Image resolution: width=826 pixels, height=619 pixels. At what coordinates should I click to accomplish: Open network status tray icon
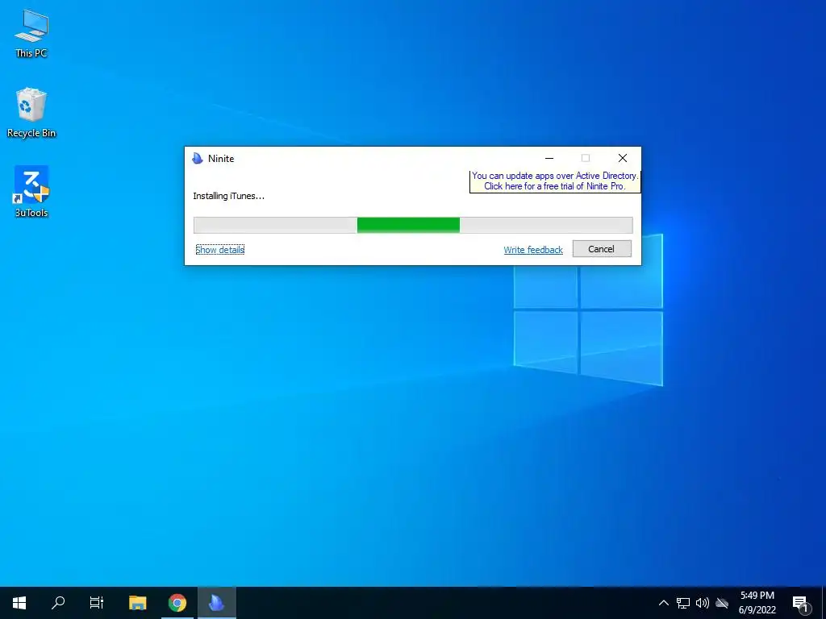pos(683,603)
